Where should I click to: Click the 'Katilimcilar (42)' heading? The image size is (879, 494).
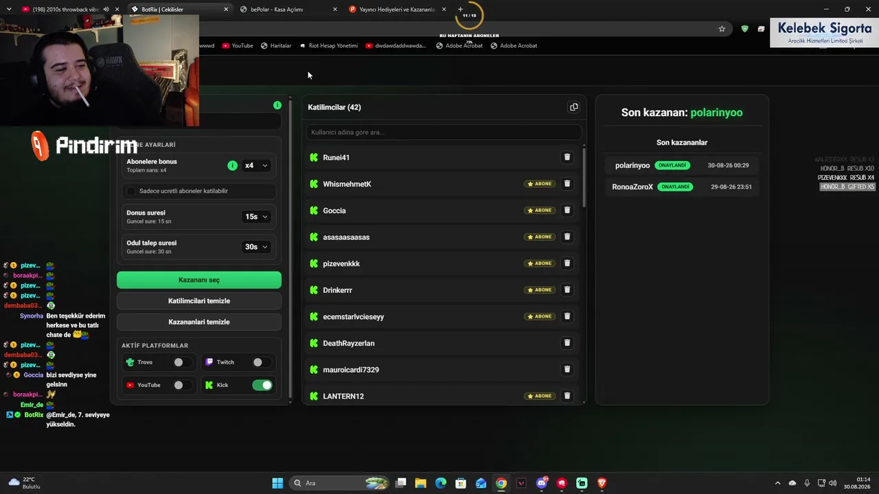[334, 107]
